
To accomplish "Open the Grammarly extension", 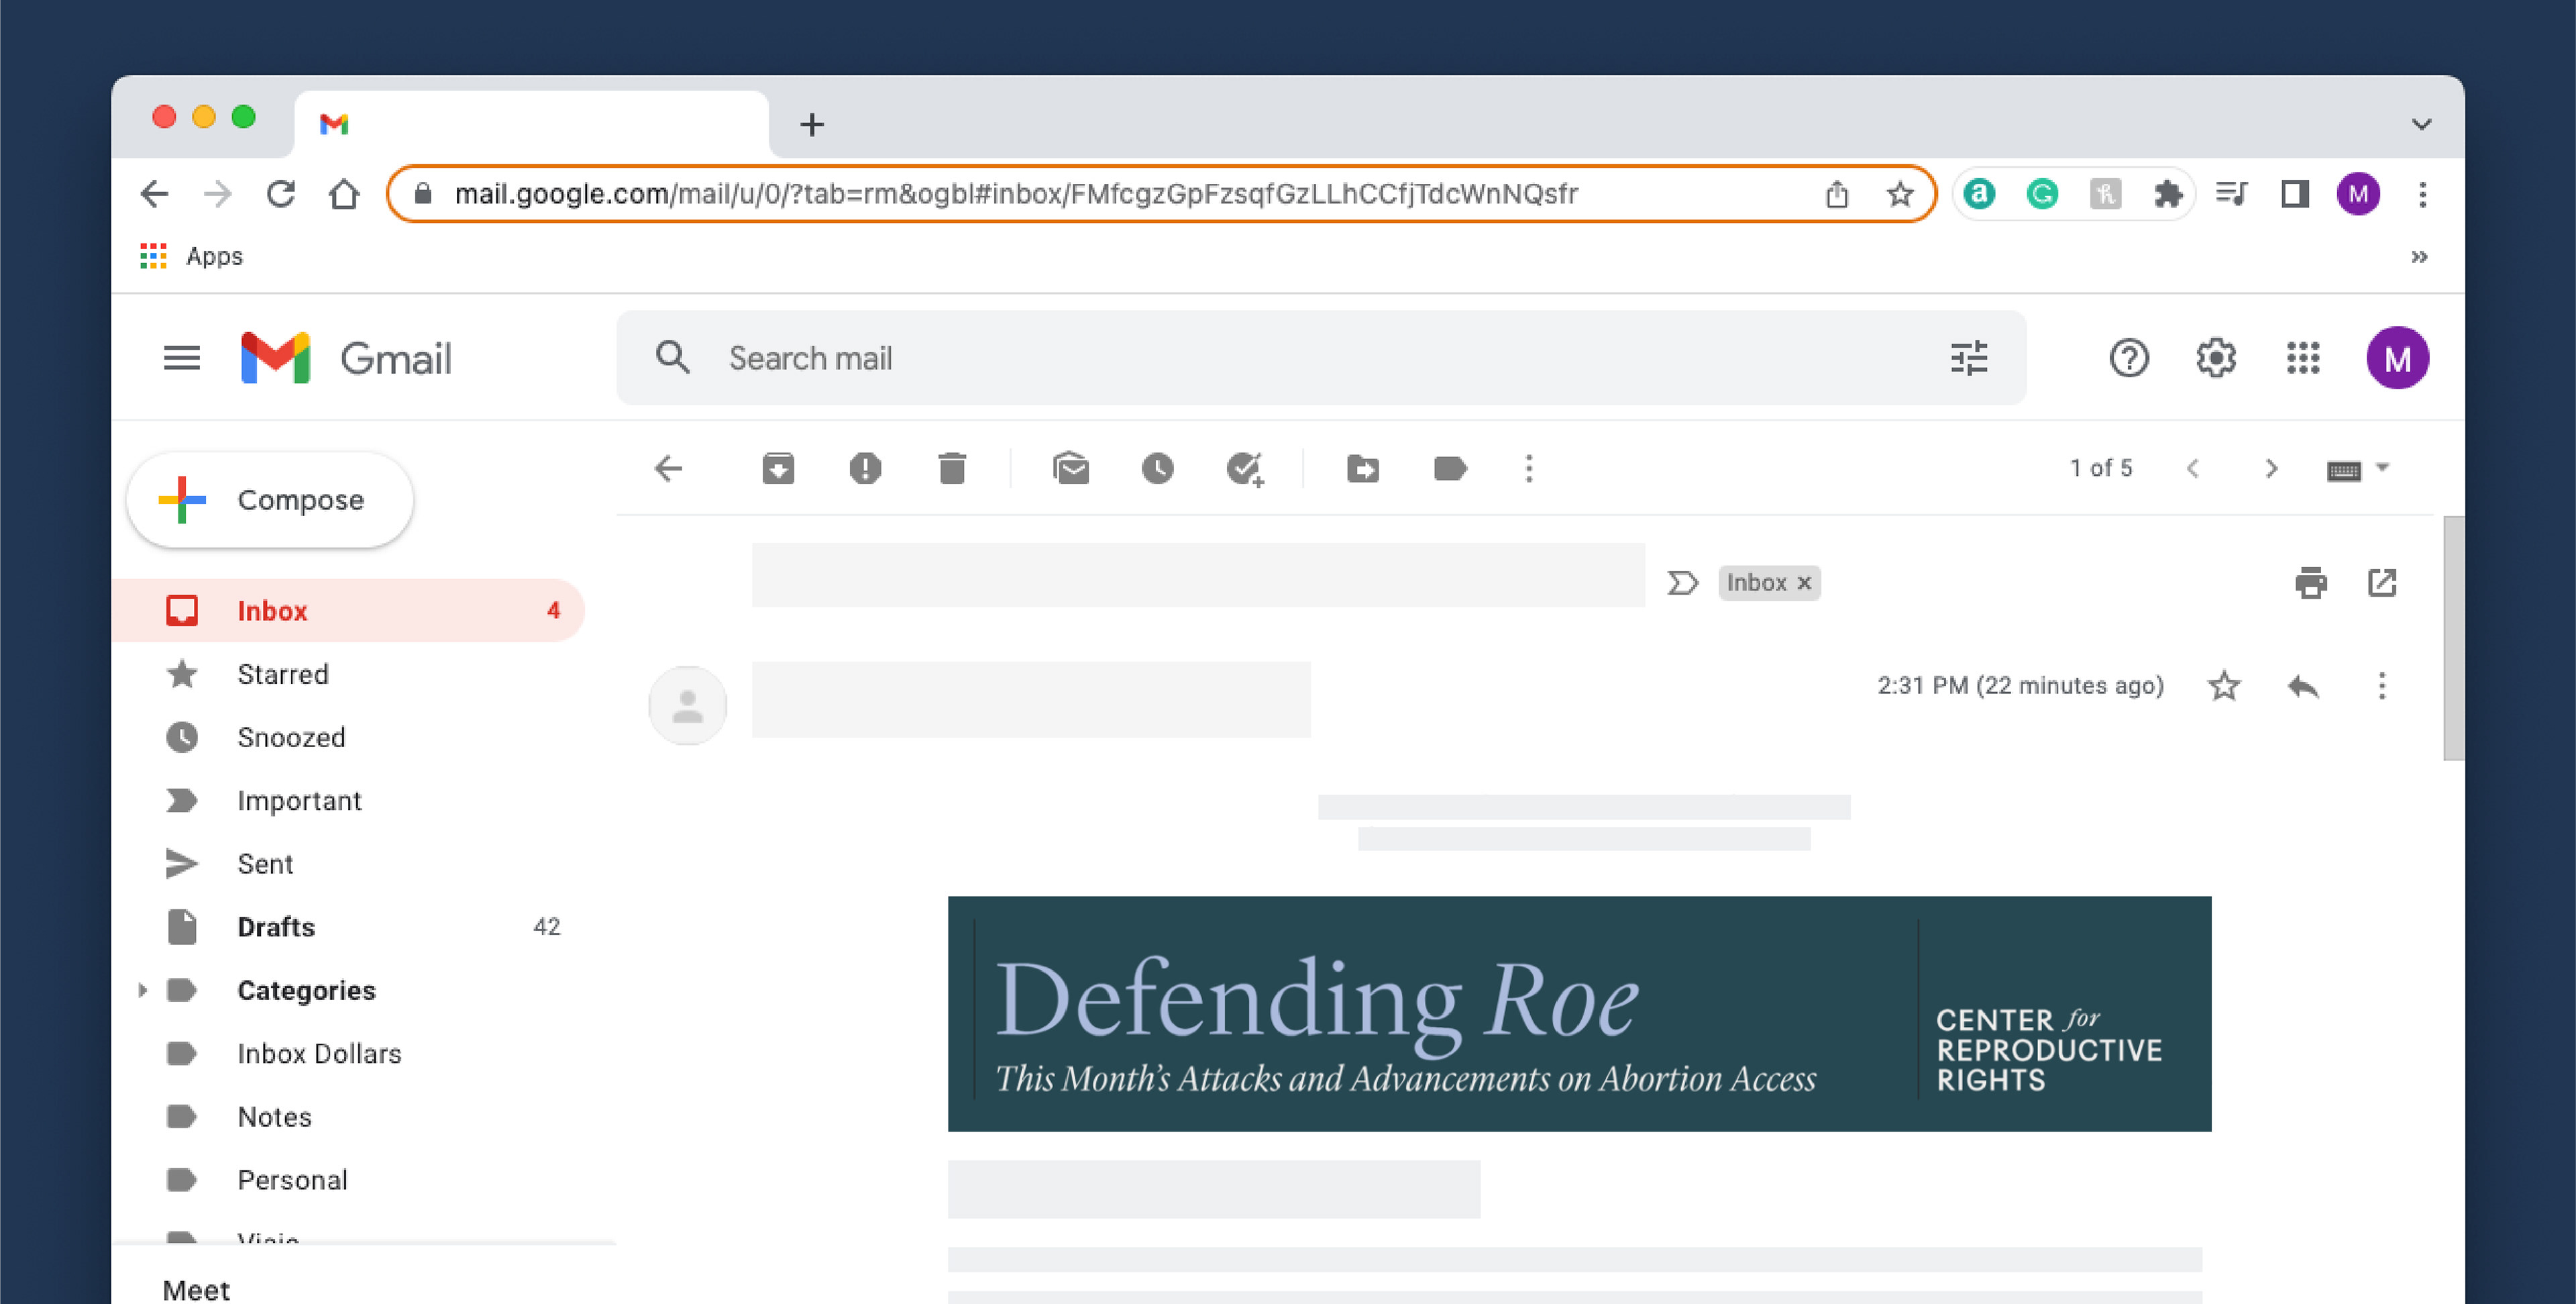I will point(2042,194).
